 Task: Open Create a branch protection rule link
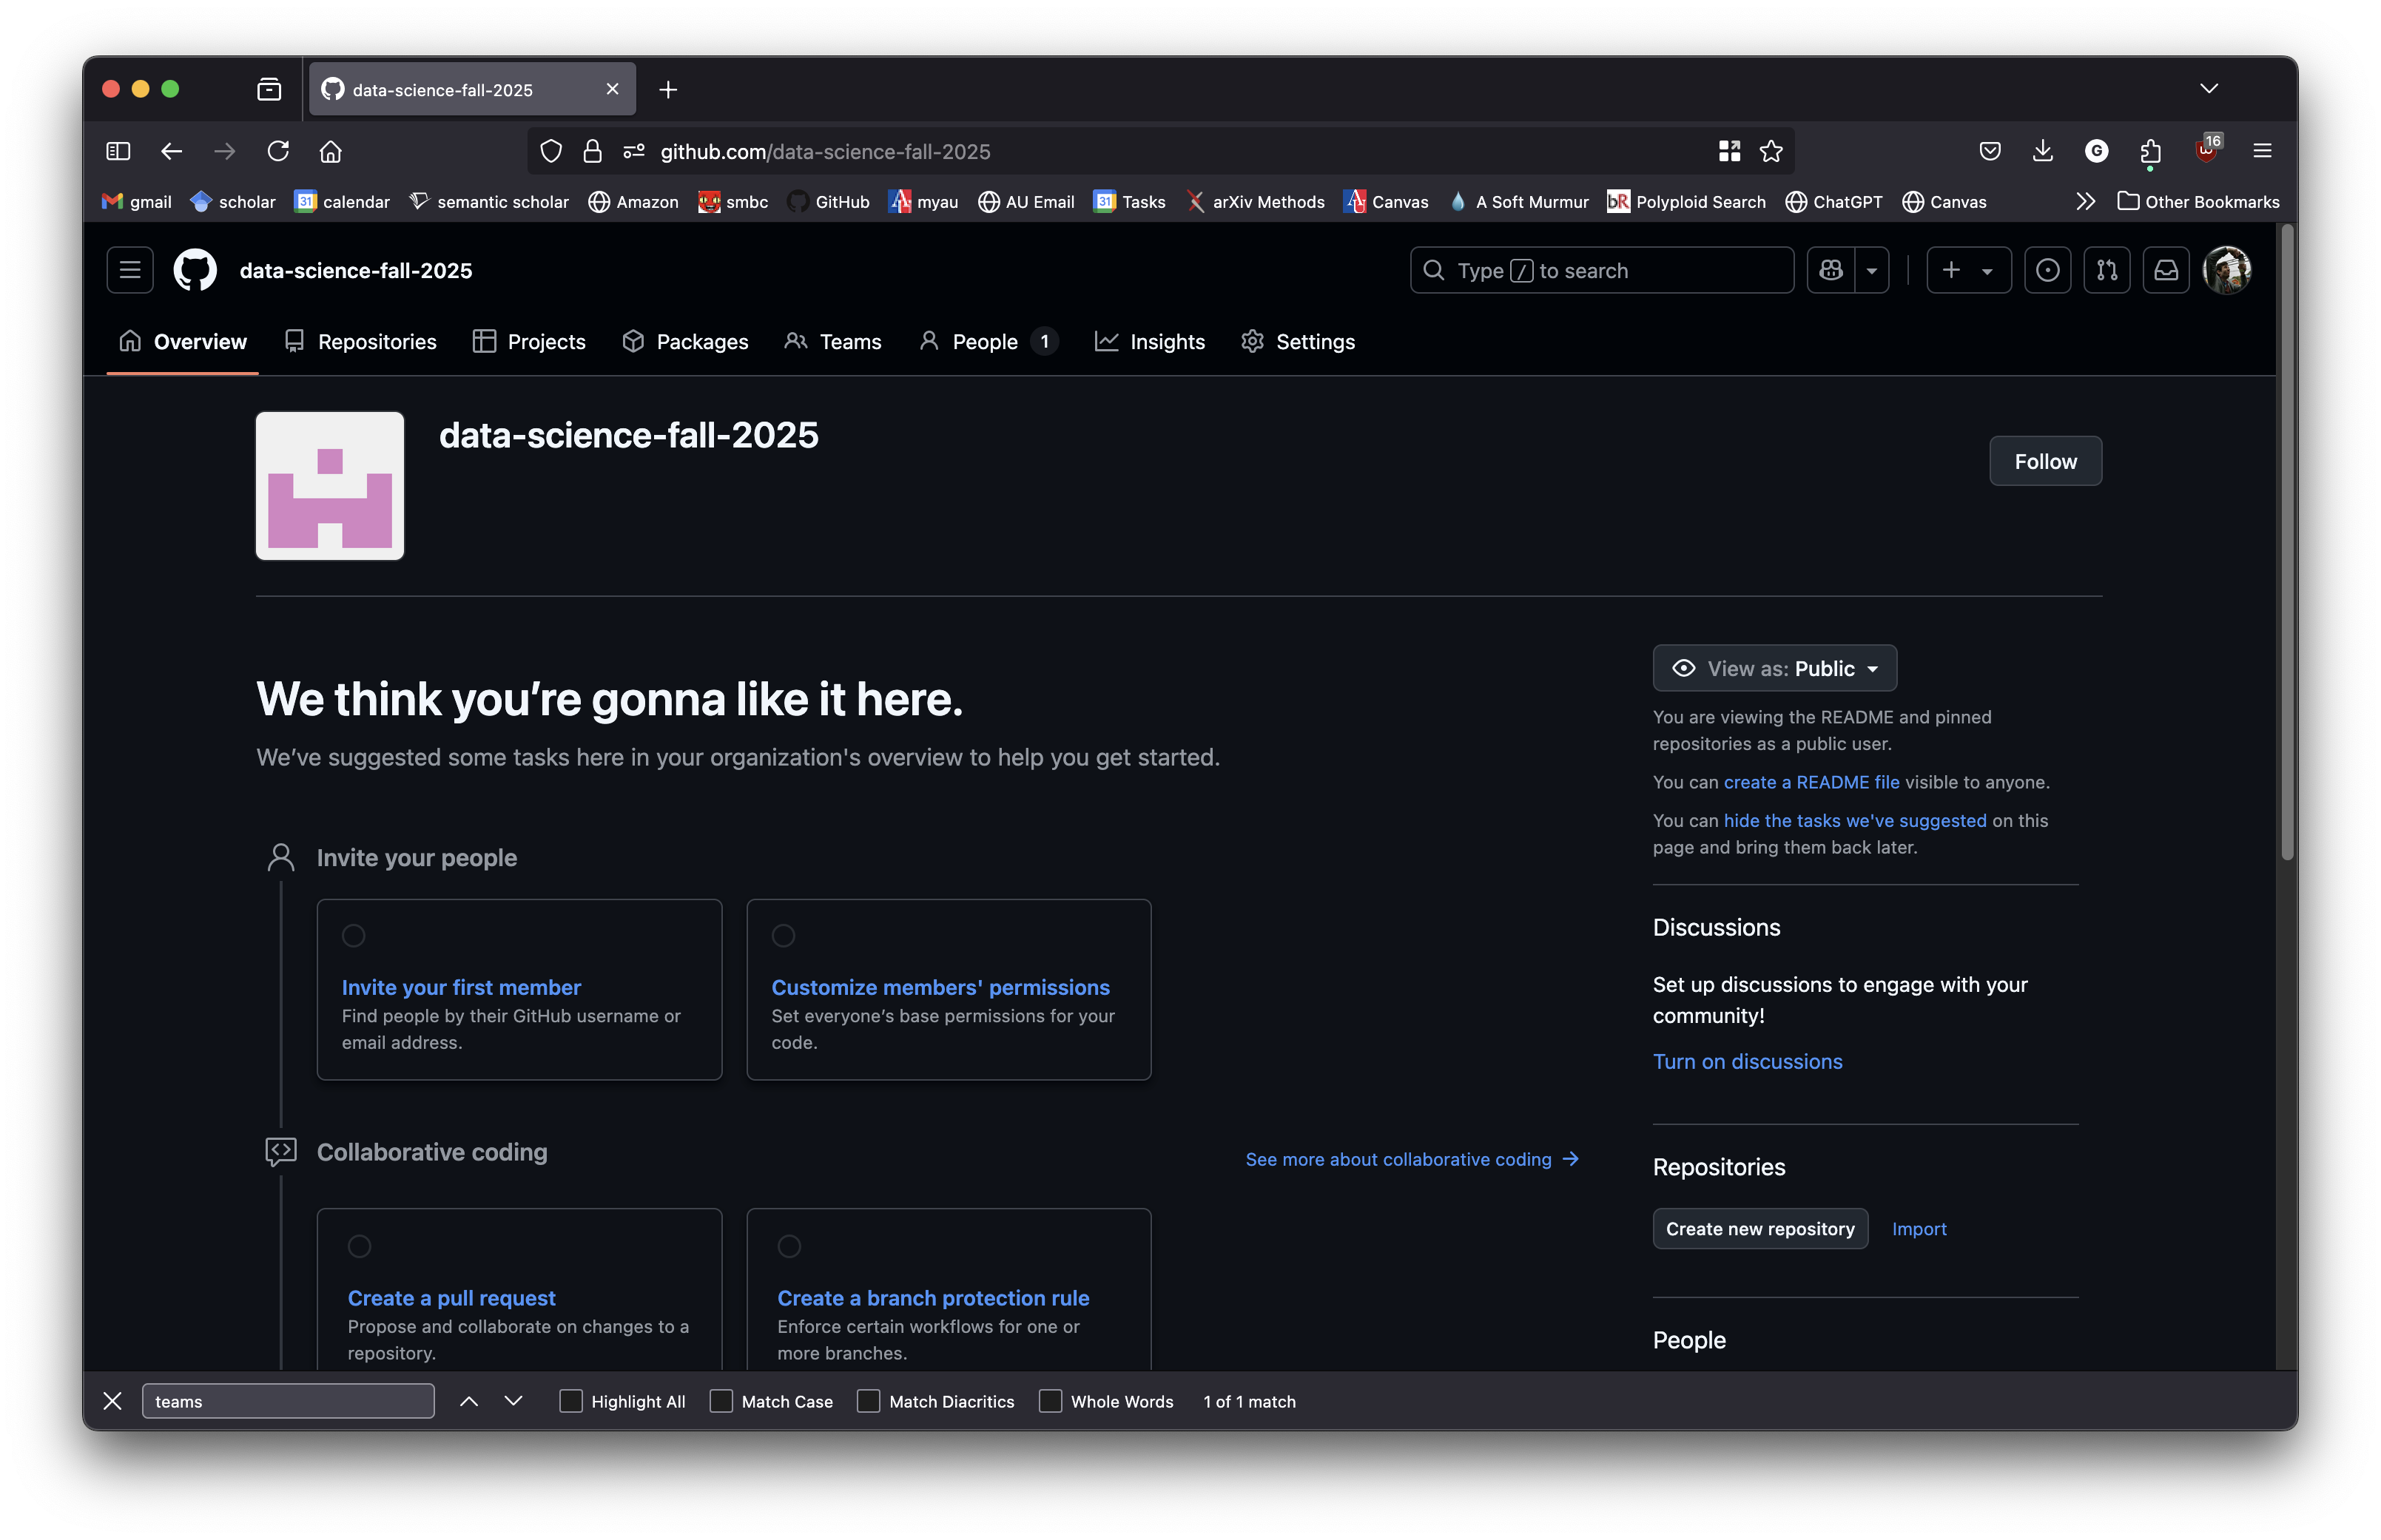[x=933, y=1298]
